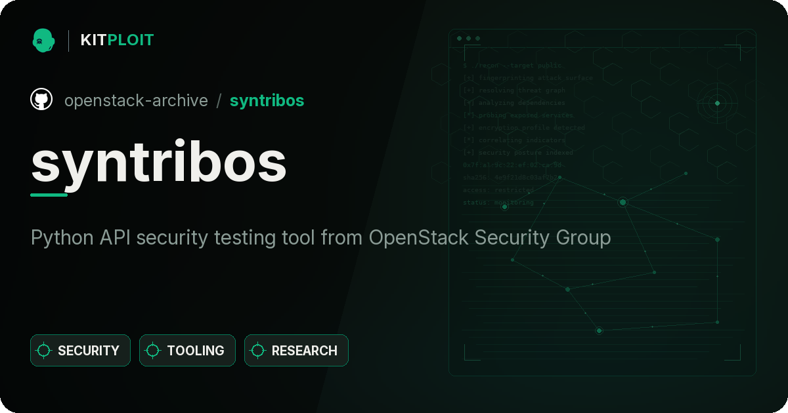Image resolution: width=788 pixels, height=413 pixels.
Task: Click the radar target icon in terminal
Action: coord(717,103)
